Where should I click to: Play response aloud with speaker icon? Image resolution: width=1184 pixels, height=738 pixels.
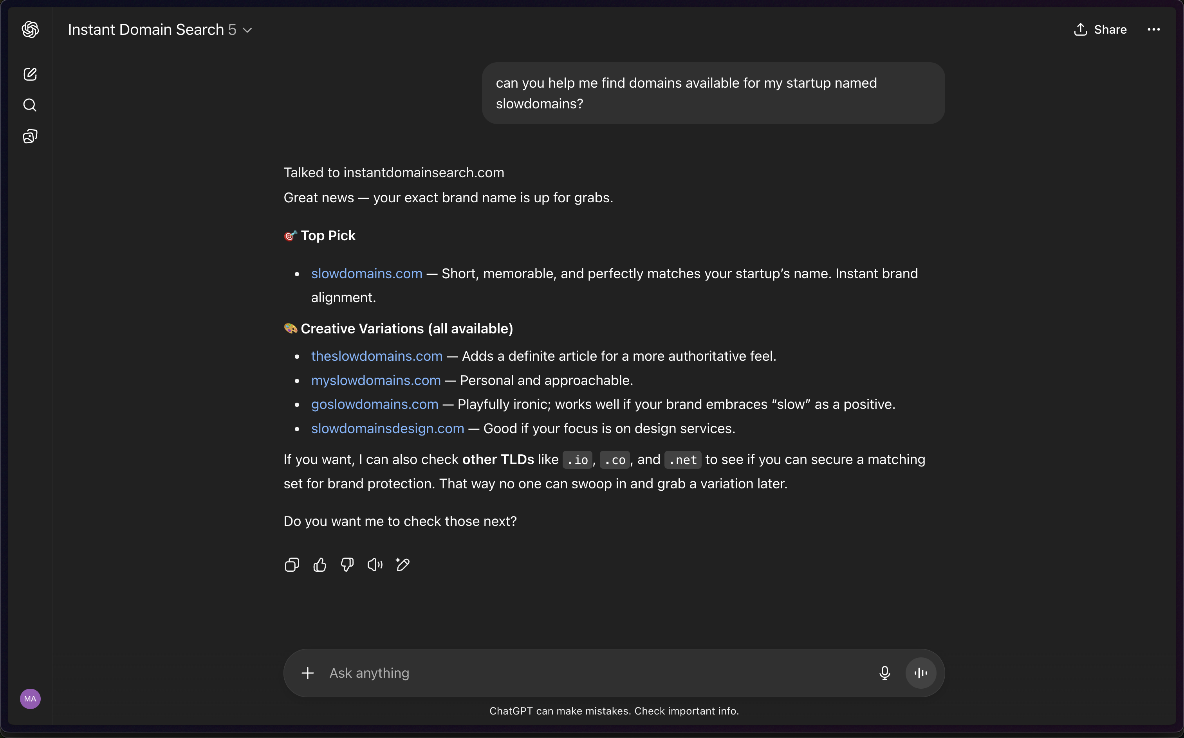pyautogui.click(x=375, y=565)
